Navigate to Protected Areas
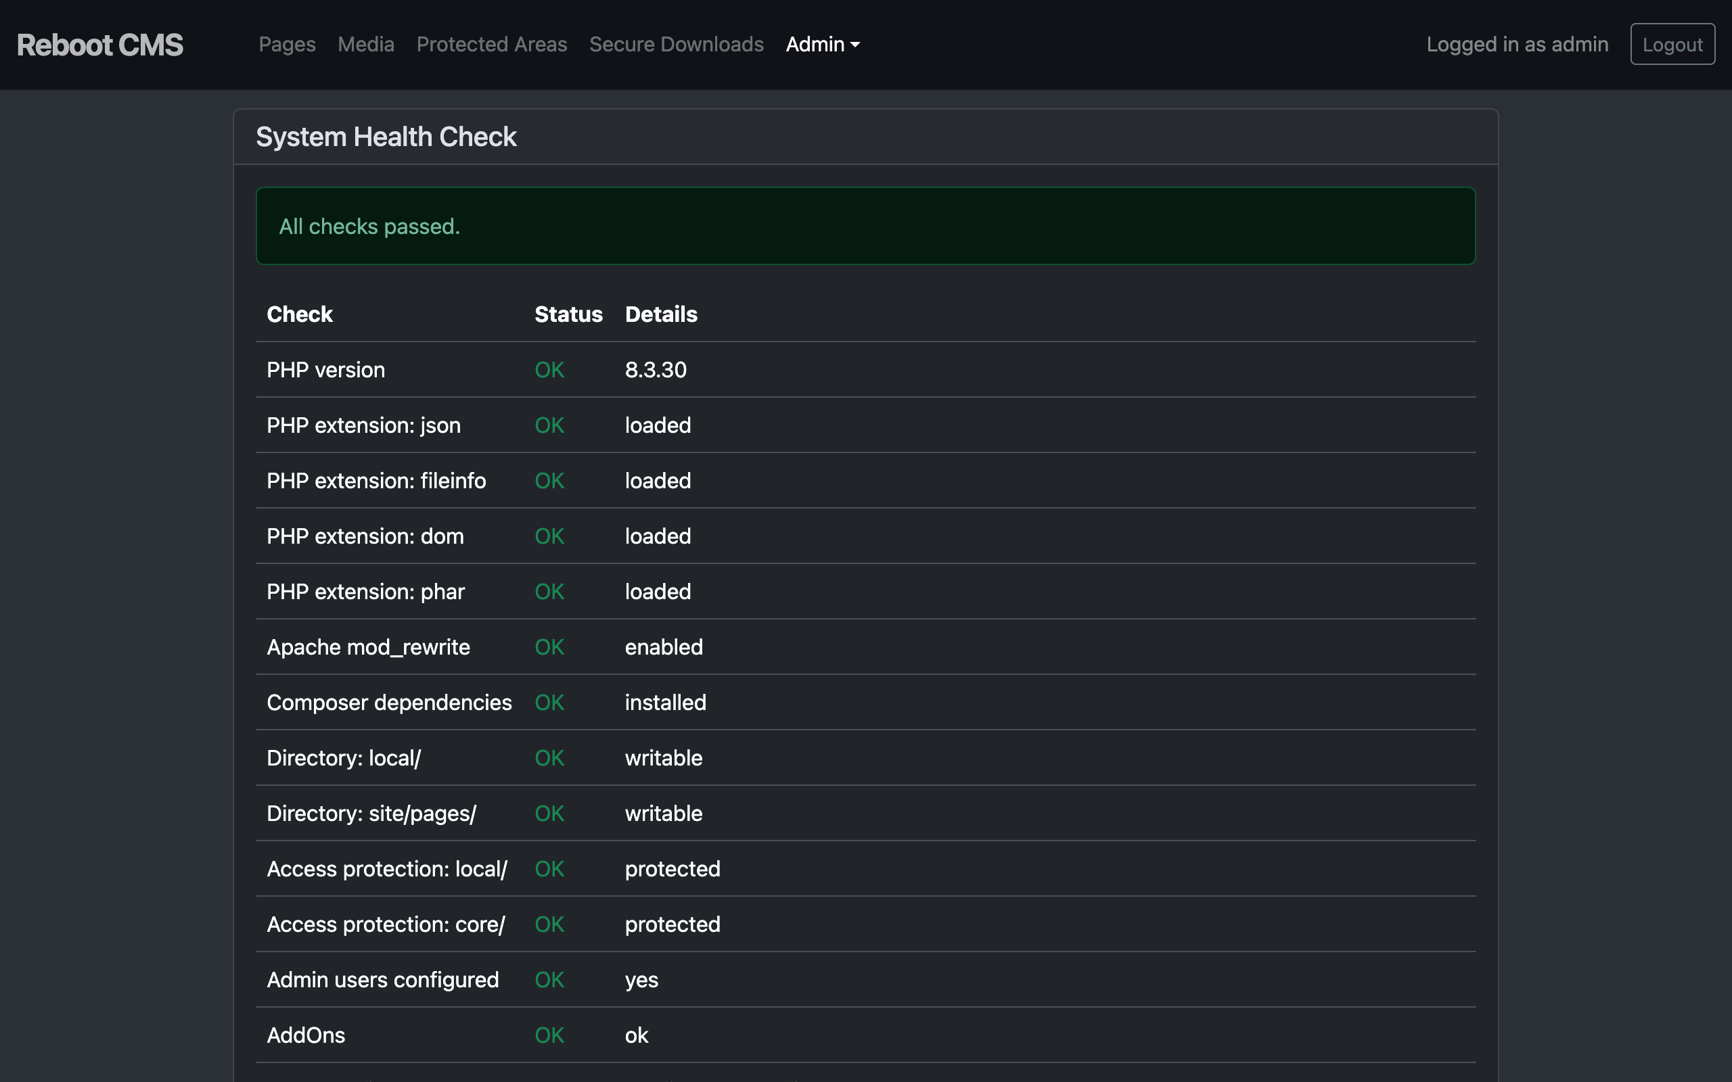 (x=492, y=45)
